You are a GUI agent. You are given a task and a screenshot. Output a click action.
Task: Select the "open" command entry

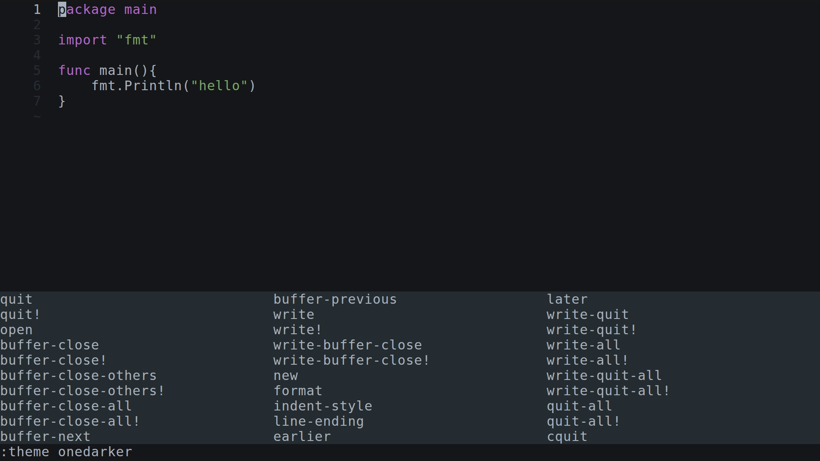(x=16, y=330)
